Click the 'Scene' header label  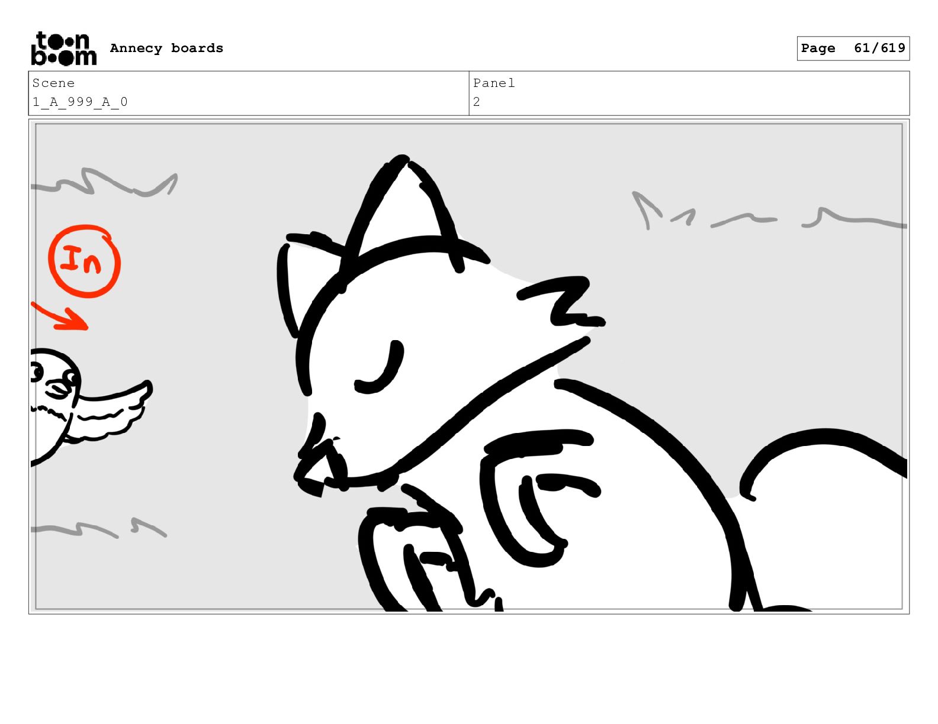point(53,83)
